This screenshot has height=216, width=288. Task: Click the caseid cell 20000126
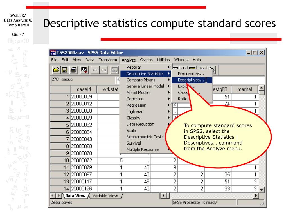(x=84, y=189)
